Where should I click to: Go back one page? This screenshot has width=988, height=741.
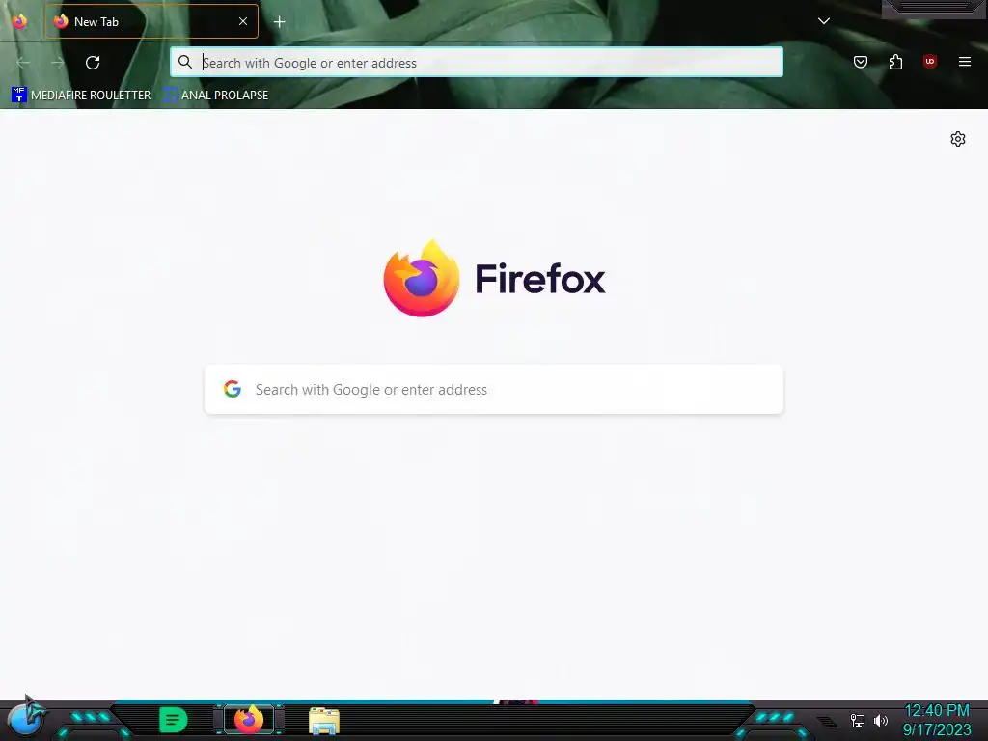click(x=23, y=63)
